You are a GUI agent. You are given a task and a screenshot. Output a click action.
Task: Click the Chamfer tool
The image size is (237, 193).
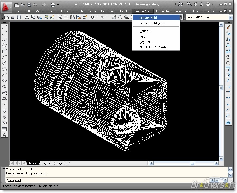(x=228, y=111)
